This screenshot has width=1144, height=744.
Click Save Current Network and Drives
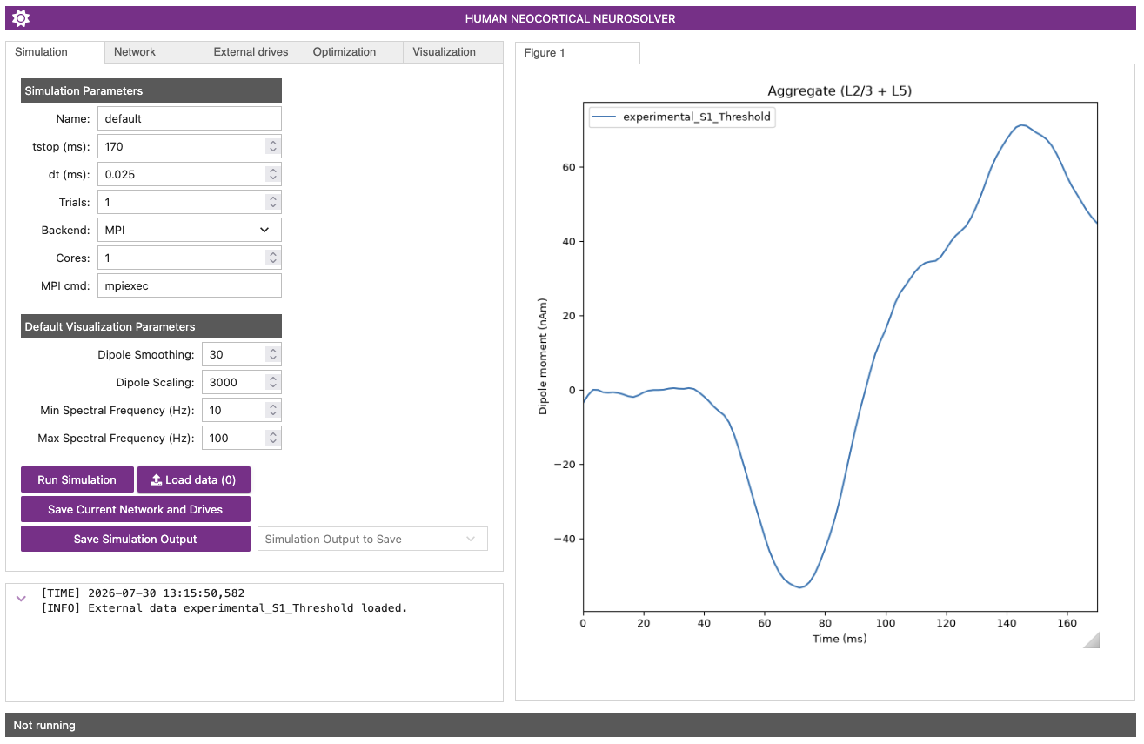[x=136, y=509]
